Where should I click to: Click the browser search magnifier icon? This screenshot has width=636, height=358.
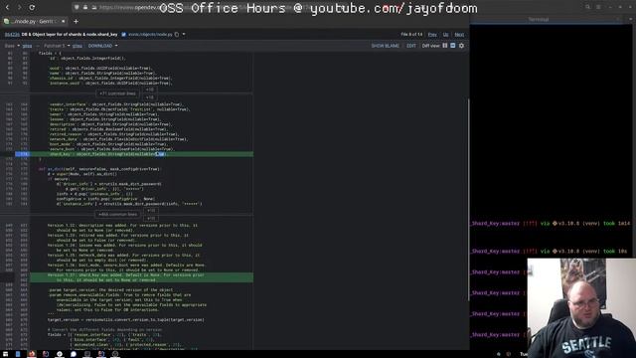(x=587, y=7)
